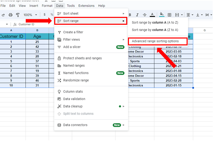The image size is (213, 141).
Task: Open the Text wrapping dropdown arrow
Action: (x=211, y=15)
